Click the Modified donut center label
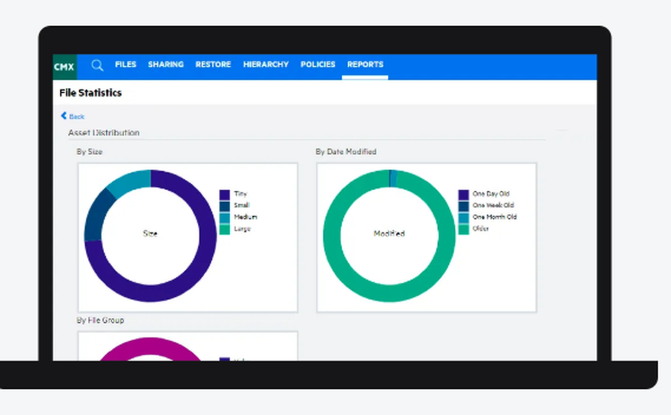 pyautogui.click(x=389, y=234)
